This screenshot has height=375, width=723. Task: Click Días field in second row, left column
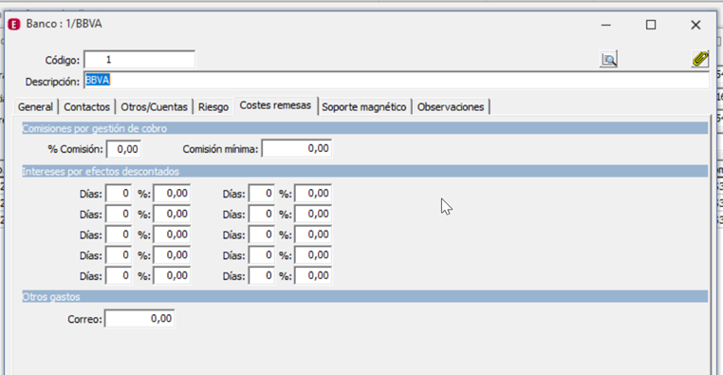[x=119, y=214]
